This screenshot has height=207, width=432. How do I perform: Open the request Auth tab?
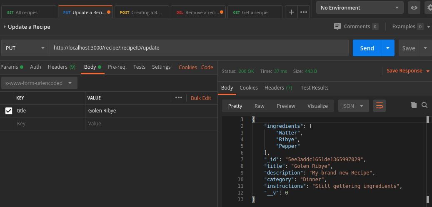35,67
